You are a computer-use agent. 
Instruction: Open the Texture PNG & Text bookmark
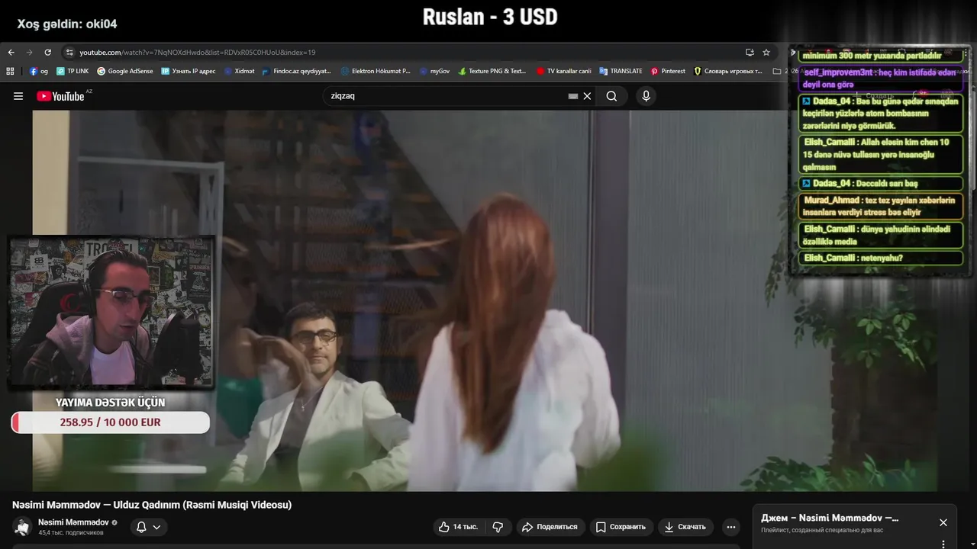(492, 71)
